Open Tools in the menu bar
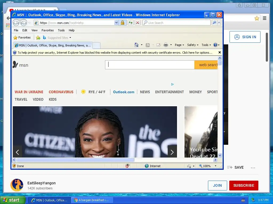 coord(61,30)
